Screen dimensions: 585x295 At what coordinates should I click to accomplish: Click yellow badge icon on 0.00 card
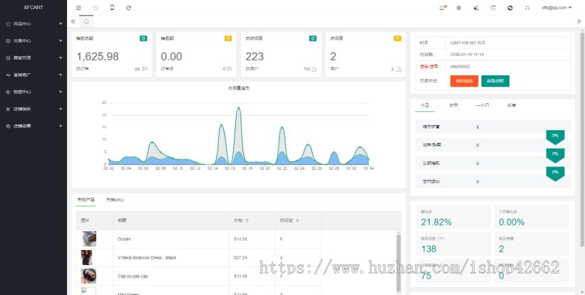click(x=228, y=38)
